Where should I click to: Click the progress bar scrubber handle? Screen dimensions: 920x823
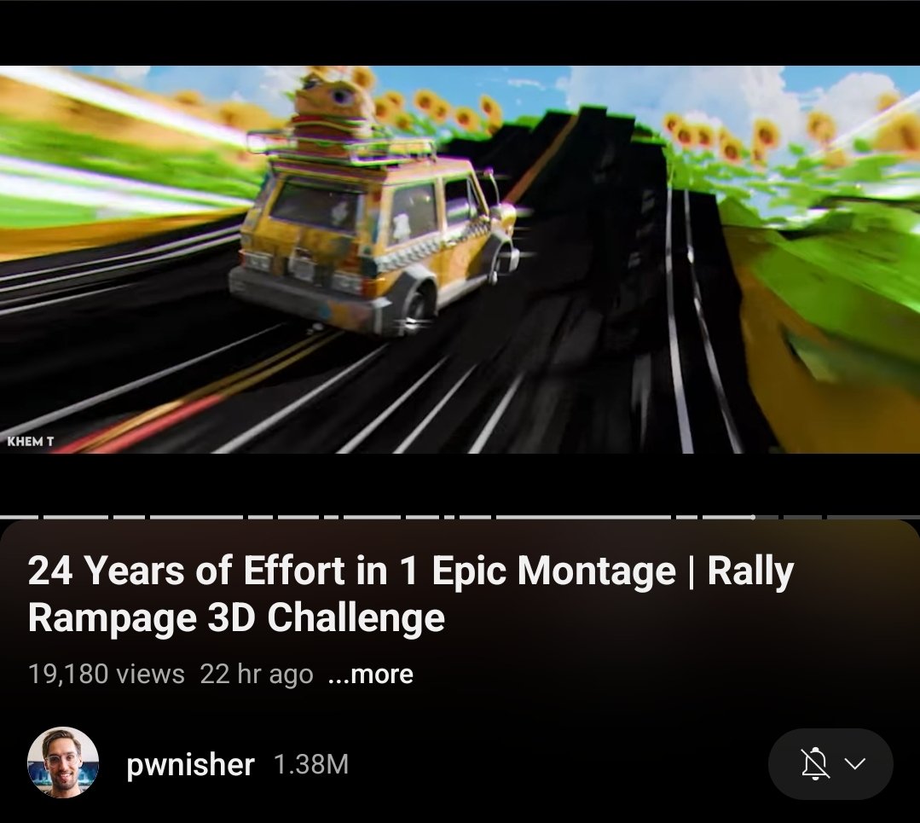tap(753, 517)
